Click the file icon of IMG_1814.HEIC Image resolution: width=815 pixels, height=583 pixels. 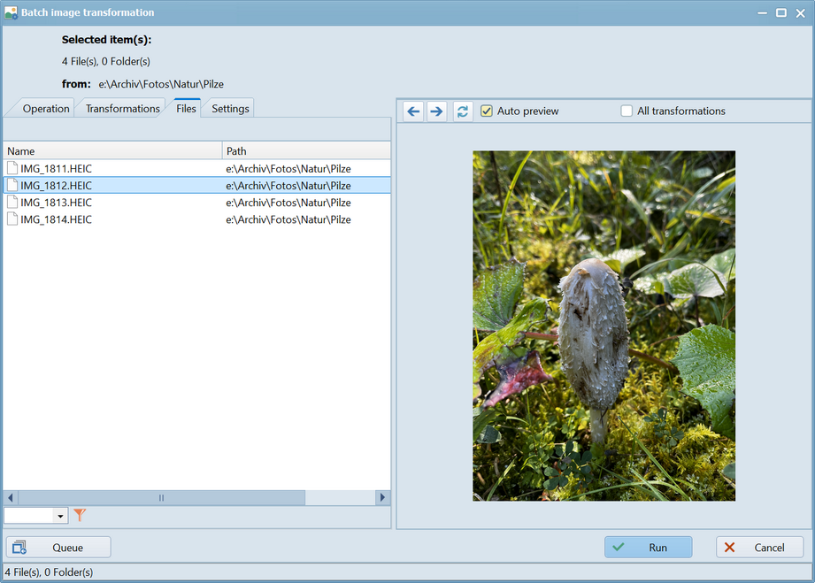point(12,219)
